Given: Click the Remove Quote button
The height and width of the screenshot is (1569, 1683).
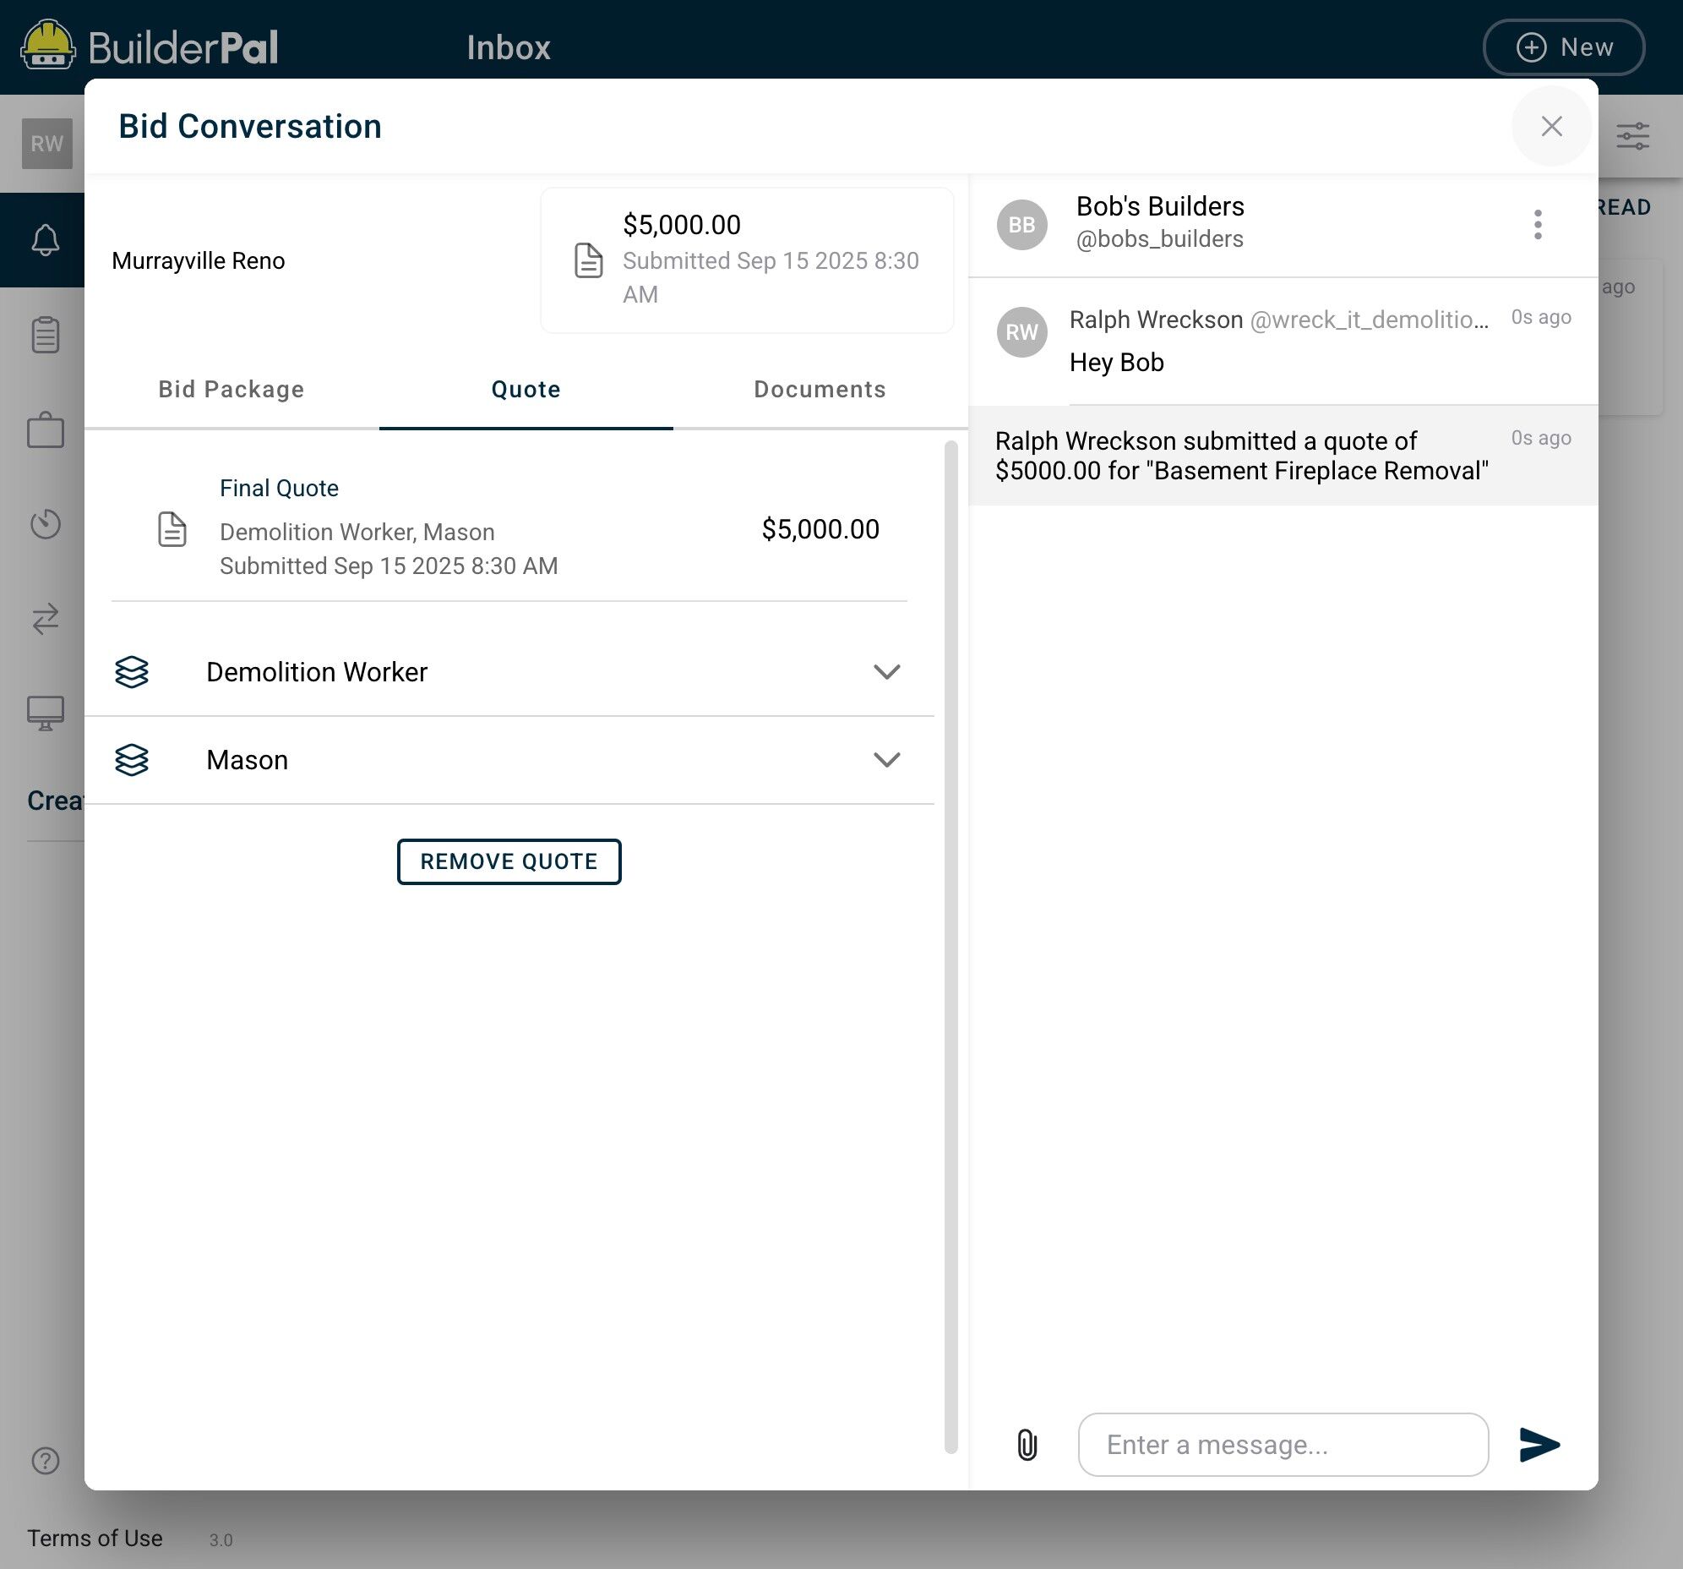Looking at the screenshot, I should pos(509,861).
